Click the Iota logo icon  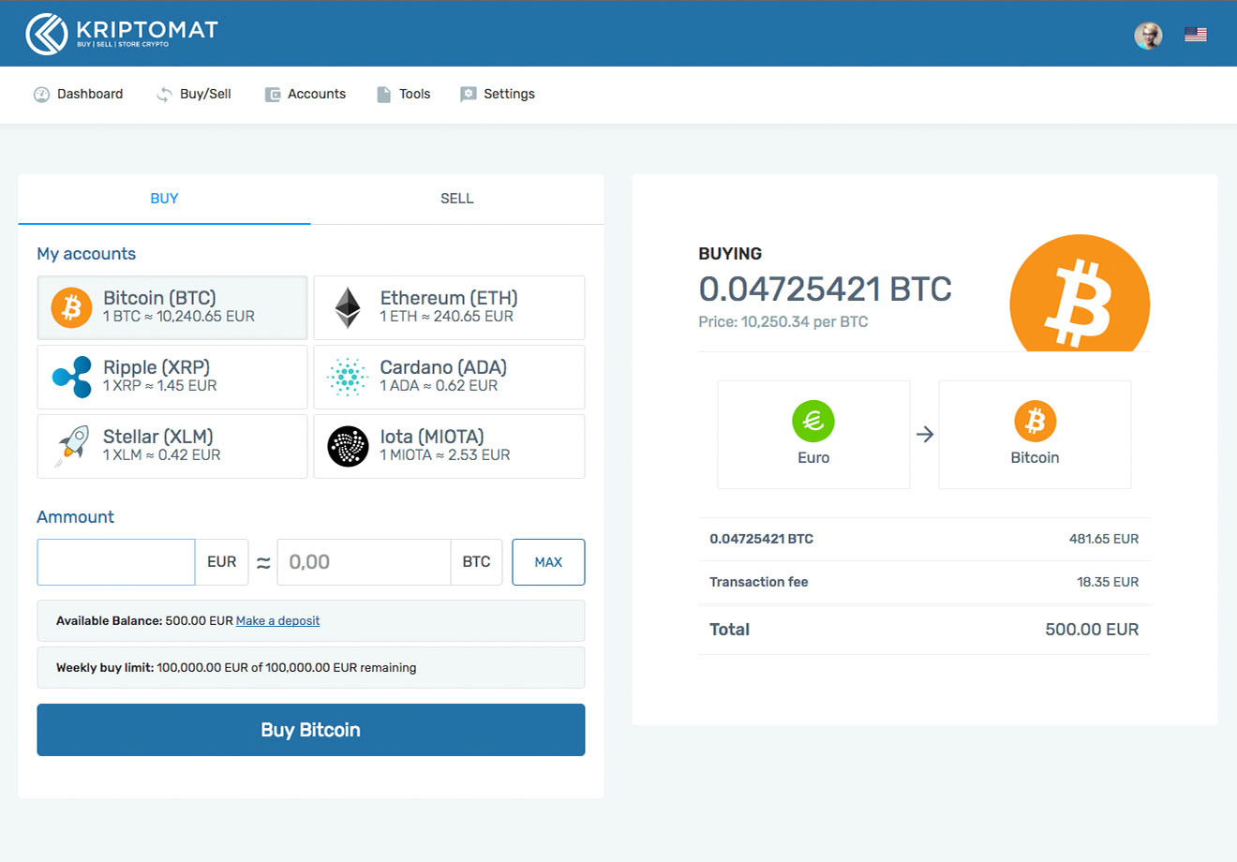348,446
